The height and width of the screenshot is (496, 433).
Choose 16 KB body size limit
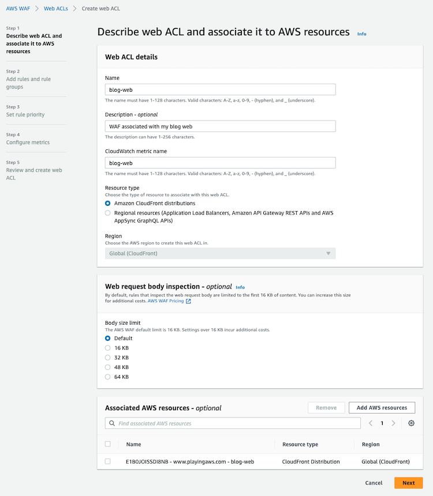point(108,348)
